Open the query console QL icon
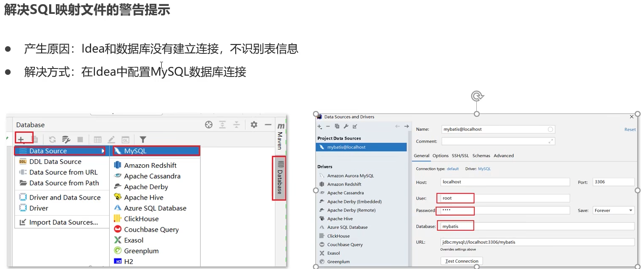 [126, 140]
